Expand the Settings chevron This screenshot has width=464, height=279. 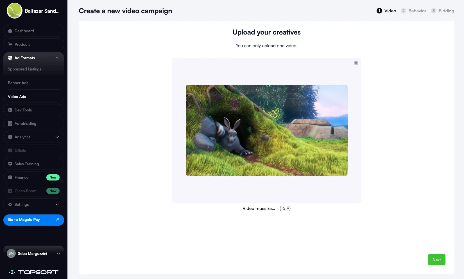[57, 204]
